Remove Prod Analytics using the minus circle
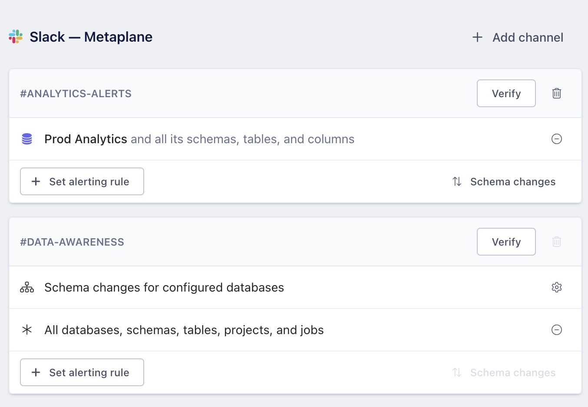This screenshot has height=407, width=588. [556, 139]
